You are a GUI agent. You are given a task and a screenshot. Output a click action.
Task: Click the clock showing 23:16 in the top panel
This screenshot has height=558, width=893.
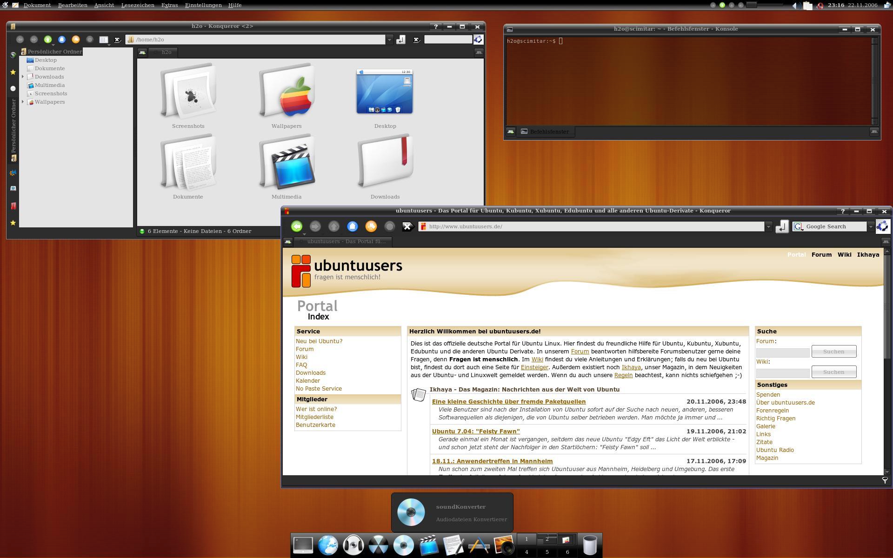click(x=836, y=5)
